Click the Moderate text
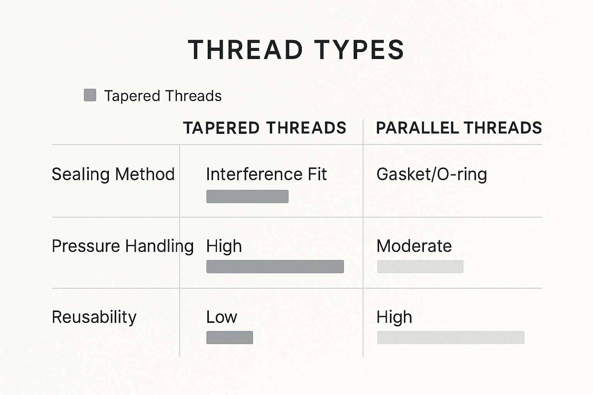 [414, 246]
